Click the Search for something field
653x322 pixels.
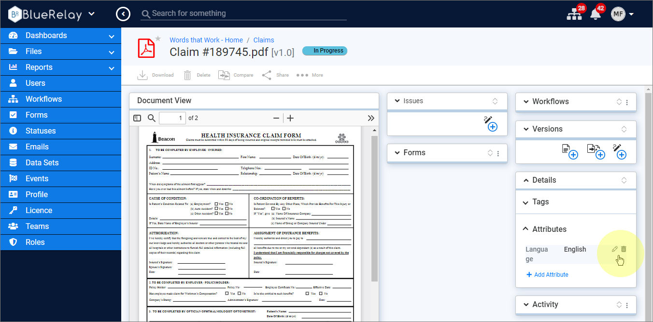tap(244, 13)
